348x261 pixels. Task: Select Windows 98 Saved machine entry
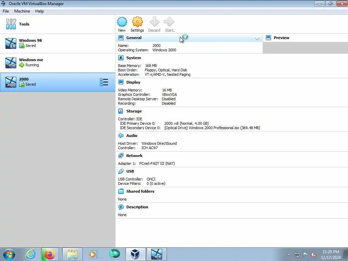click(58, 43)
